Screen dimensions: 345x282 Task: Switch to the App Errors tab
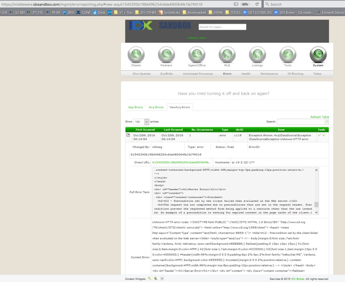coord(135,107)
